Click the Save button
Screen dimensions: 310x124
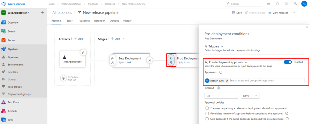tap(237, 13)
